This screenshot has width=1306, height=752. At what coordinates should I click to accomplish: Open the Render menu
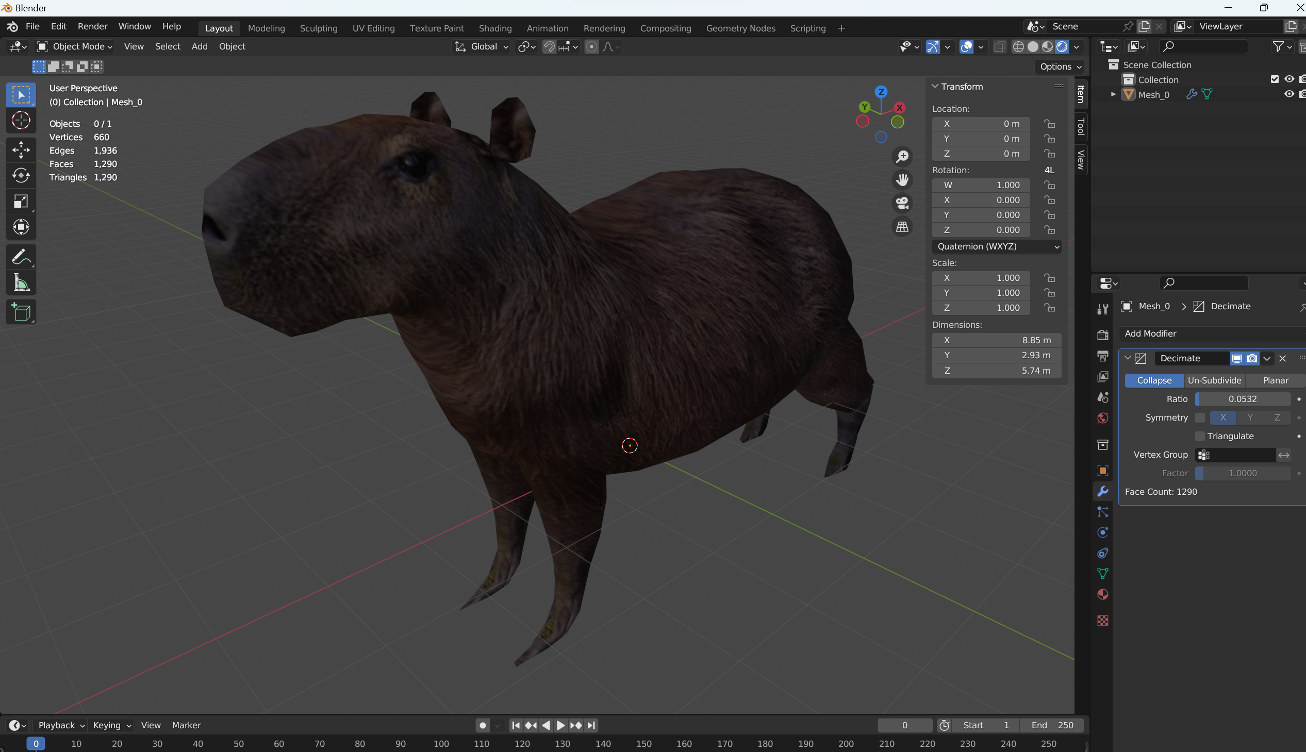pyautogui.click(x=92, y=26)
